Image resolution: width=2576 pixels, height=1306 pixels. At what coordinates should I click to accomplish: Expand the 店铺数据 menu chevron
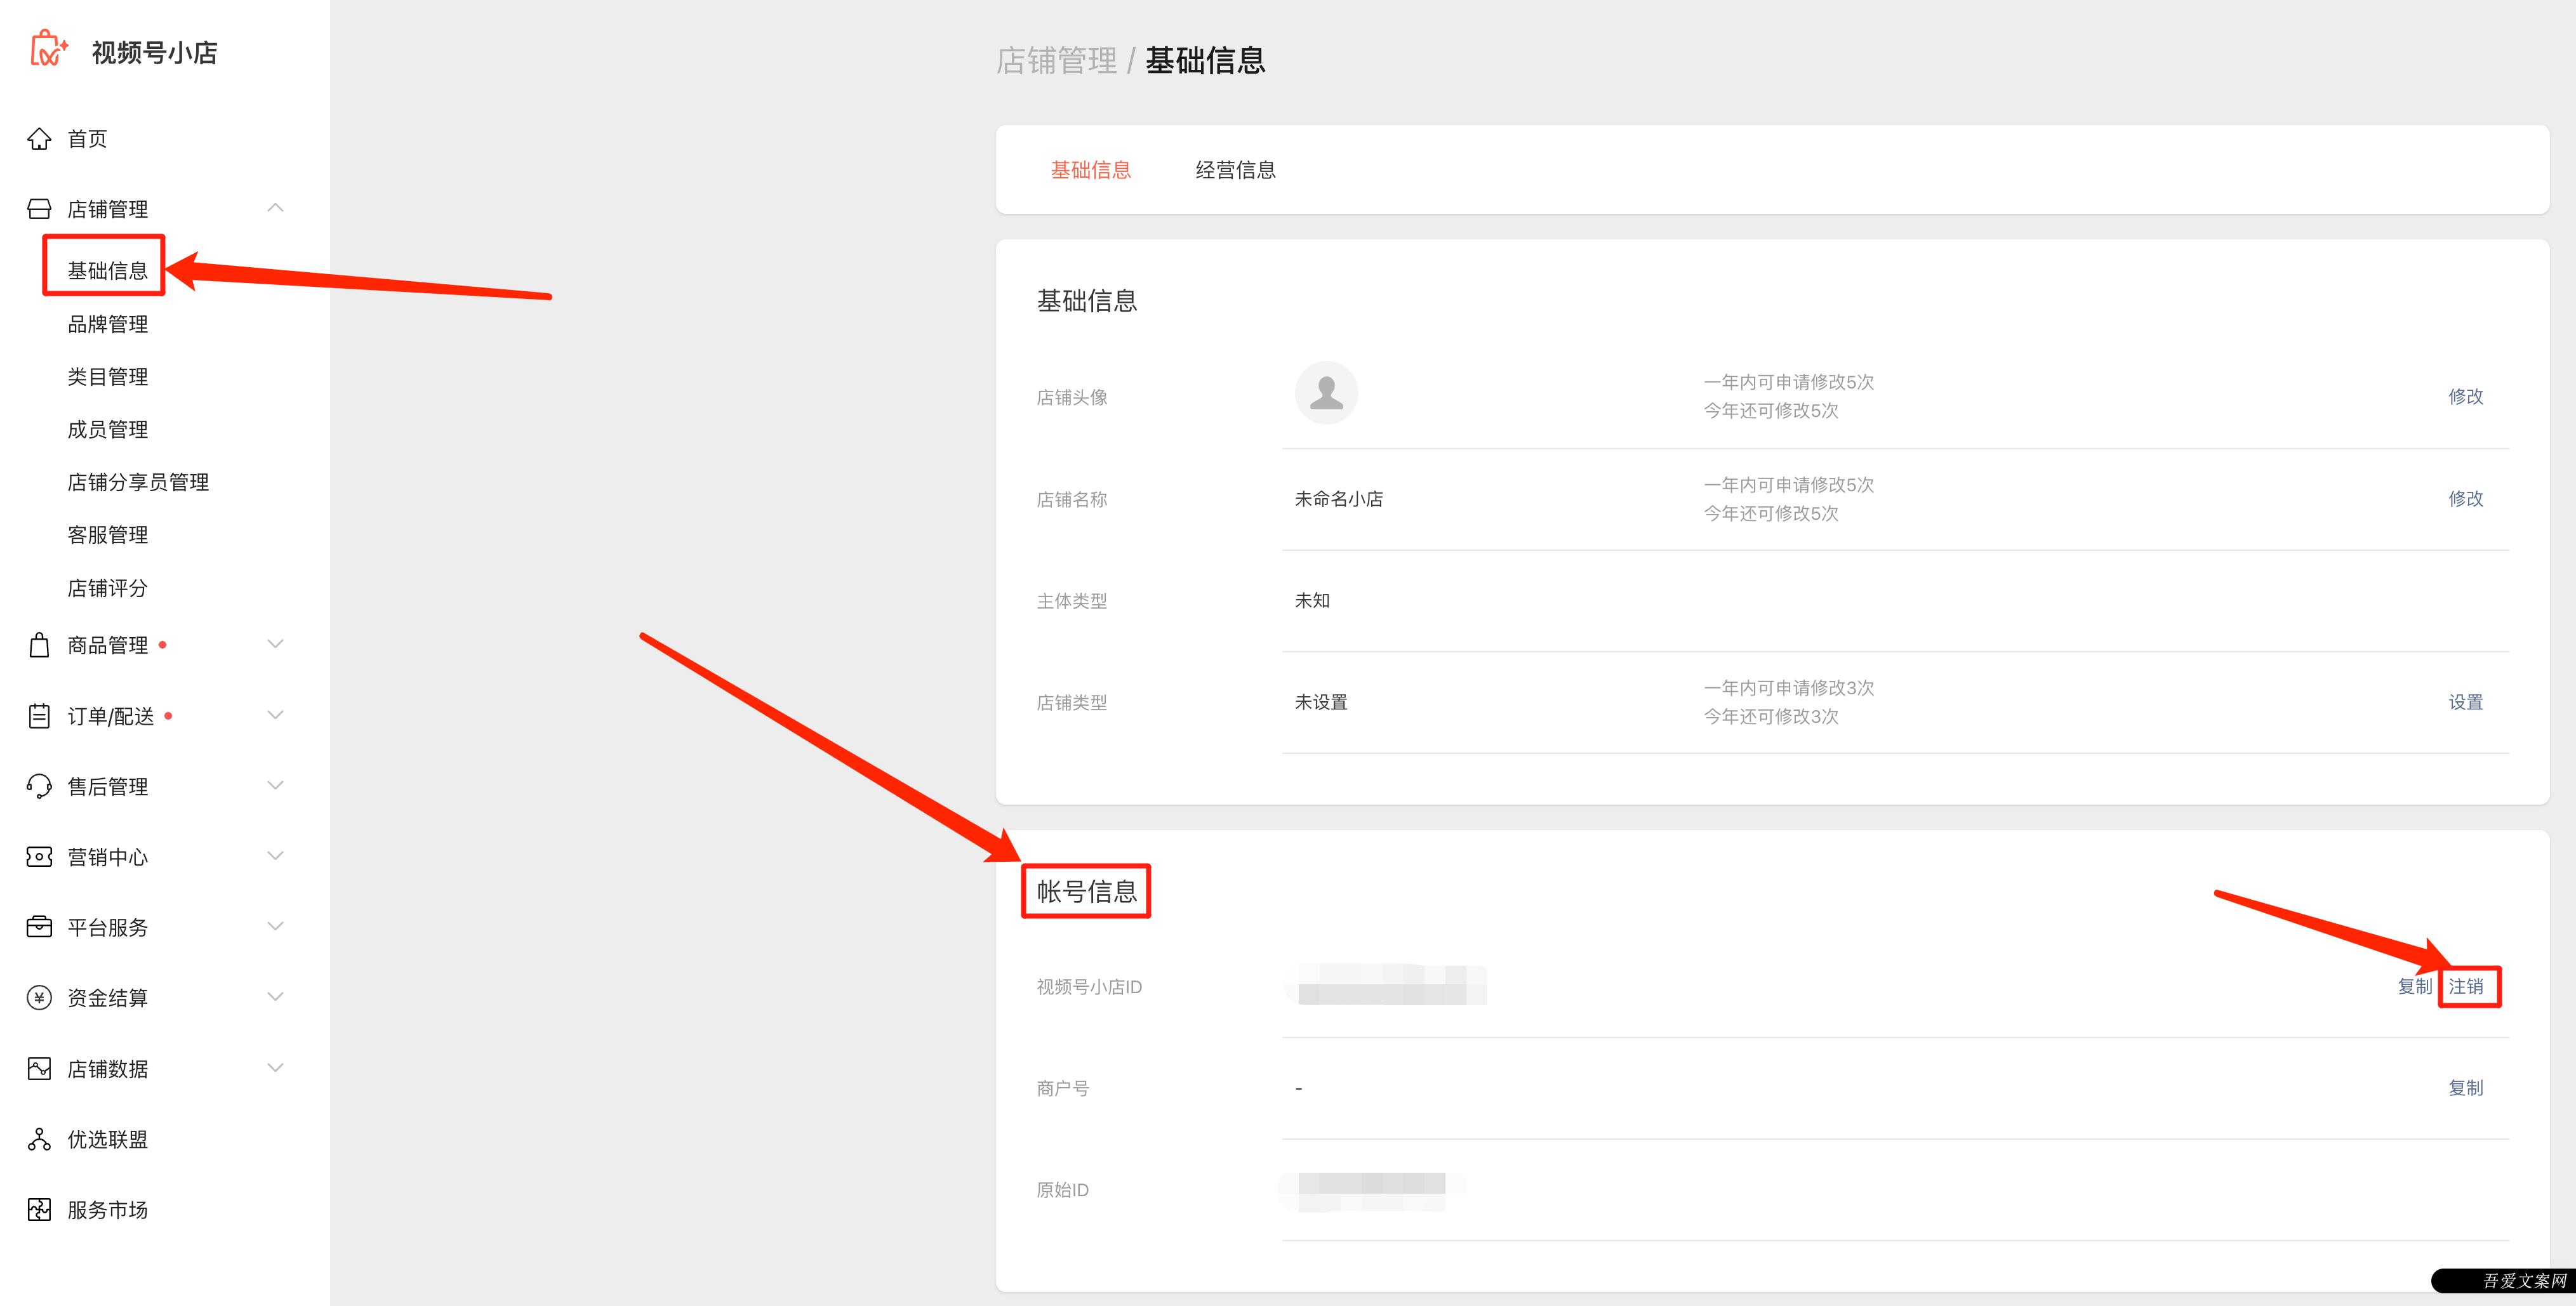pyautogui.click(x=275, y=1068)
